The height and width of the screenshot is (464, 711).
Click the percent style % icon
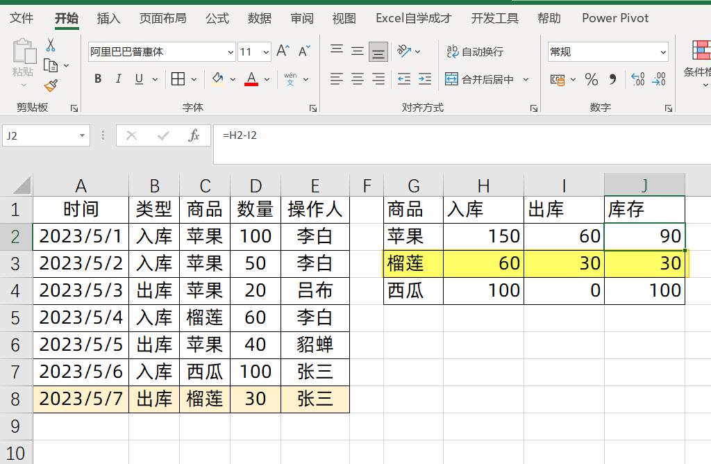592,78
